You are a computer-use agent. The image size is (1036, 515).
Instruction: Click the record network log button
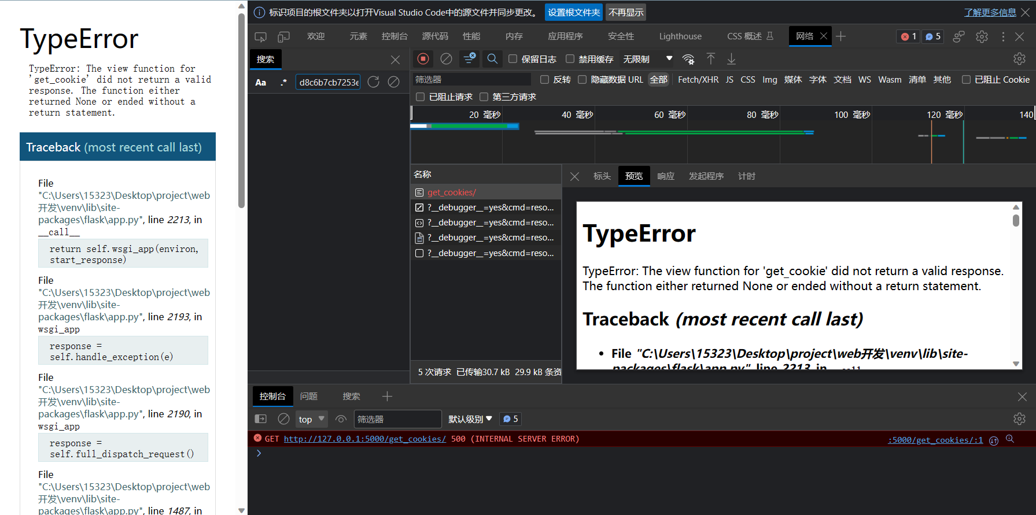423,58
